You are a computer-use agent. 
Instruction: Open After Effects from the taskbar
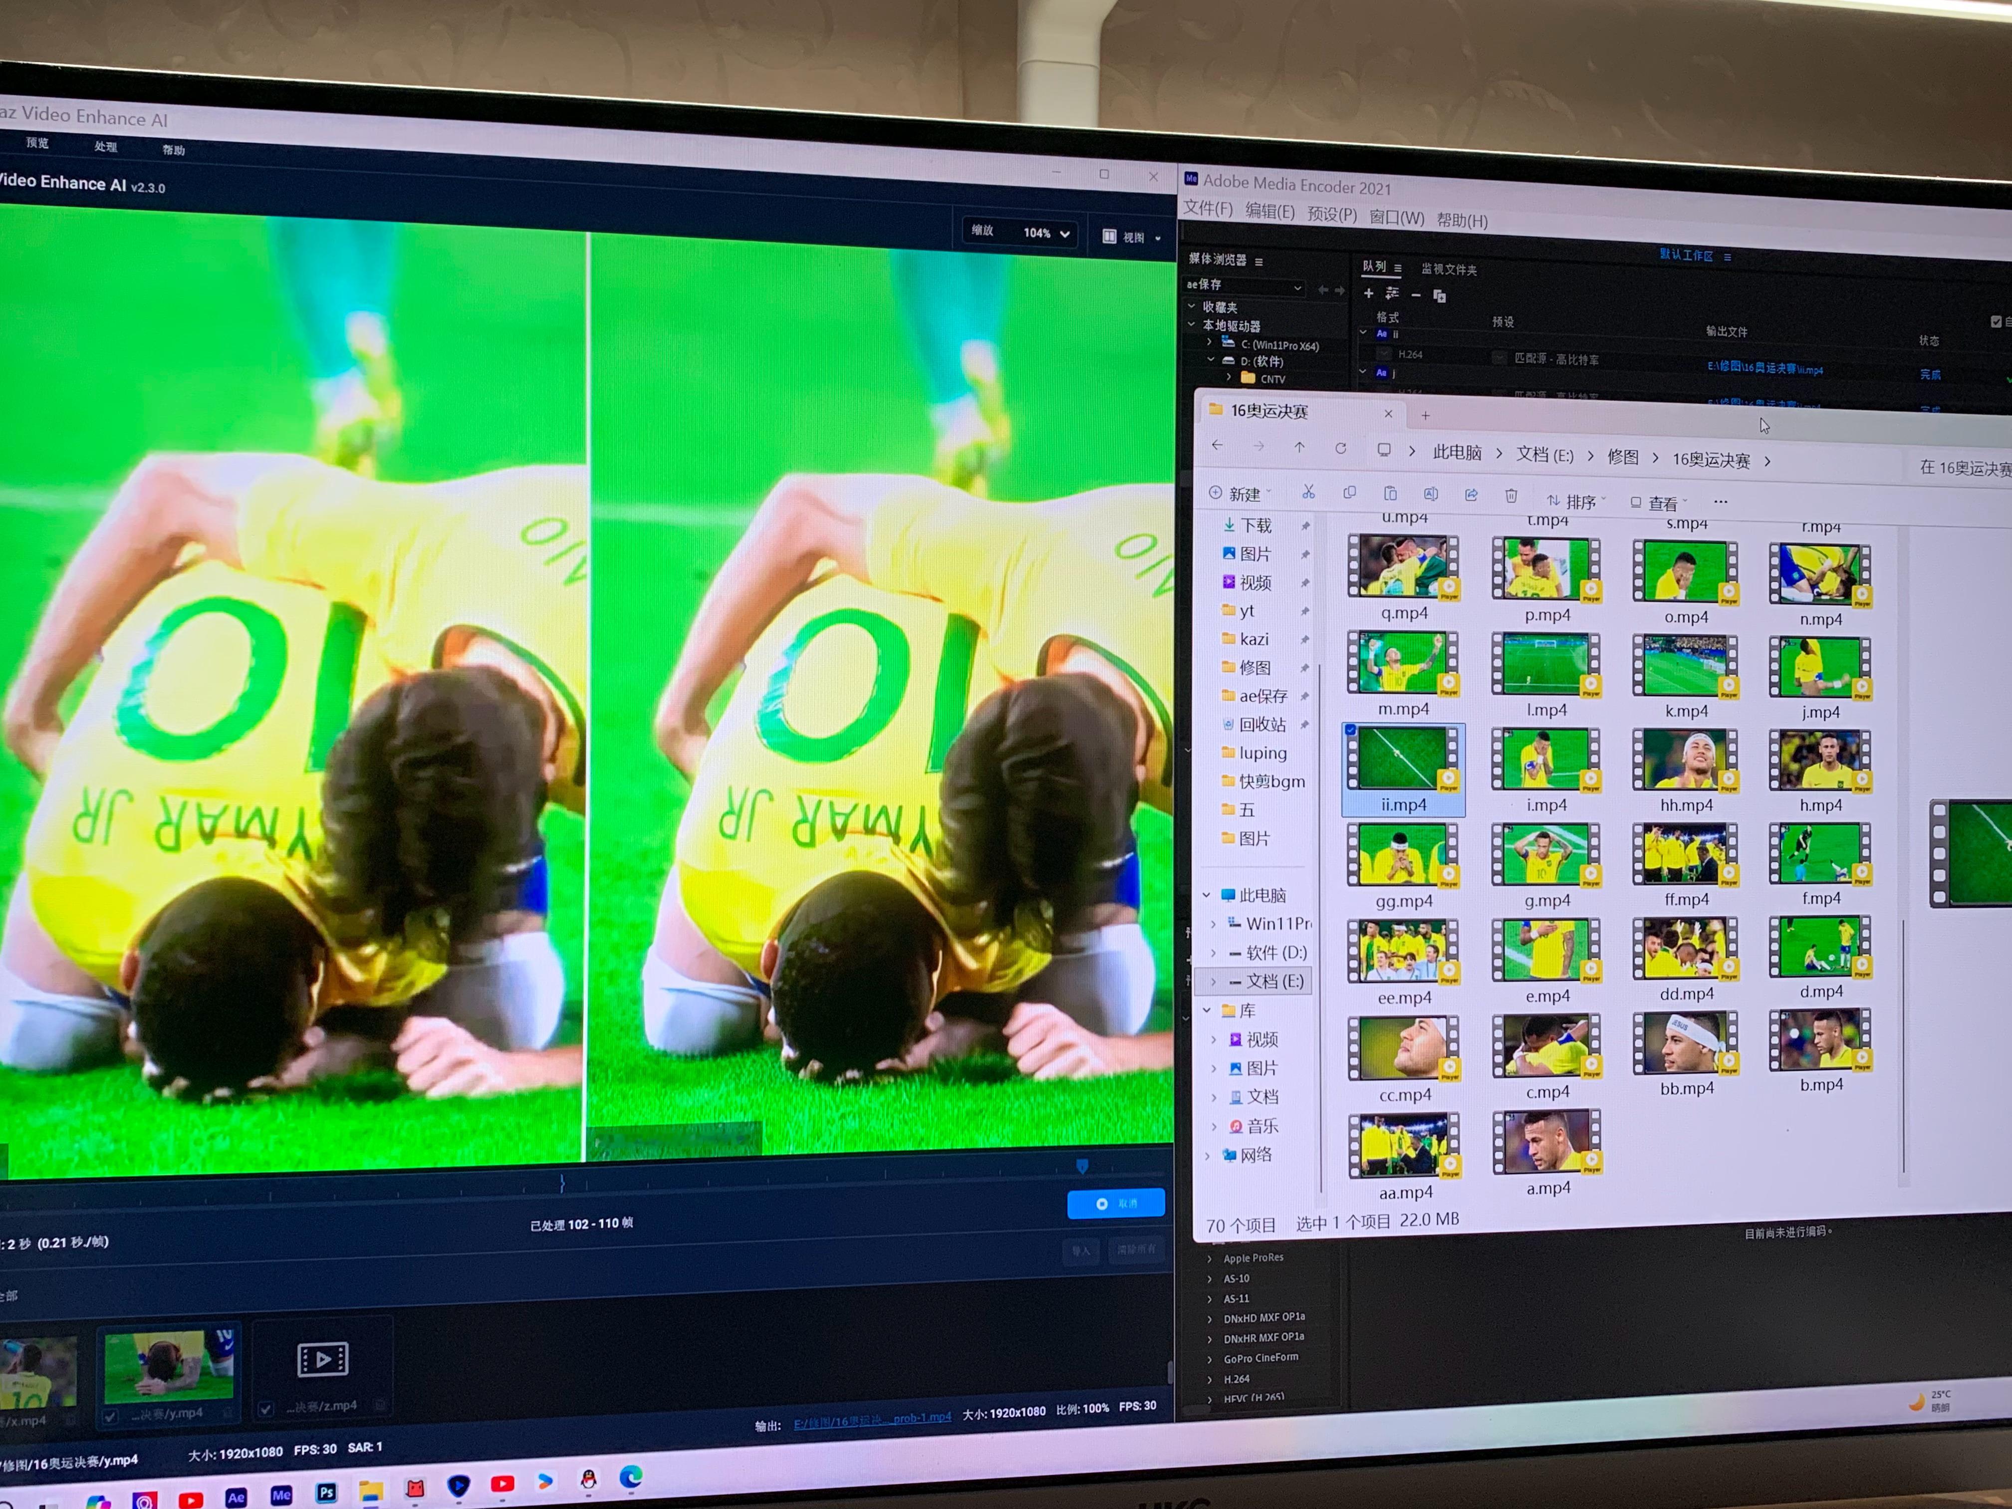pos(236,1496)
